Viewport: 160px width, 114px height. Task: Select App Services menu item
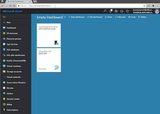click(x=15, y=44)
